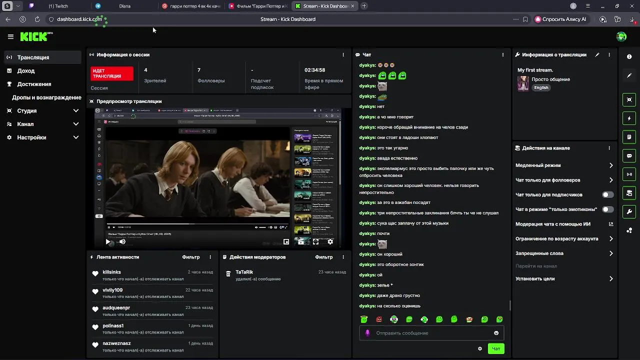The width and height of the screenshot is (640, 360).
Task: Toggle the wrench icon in the right sidebar
Action: click(629, 211)
